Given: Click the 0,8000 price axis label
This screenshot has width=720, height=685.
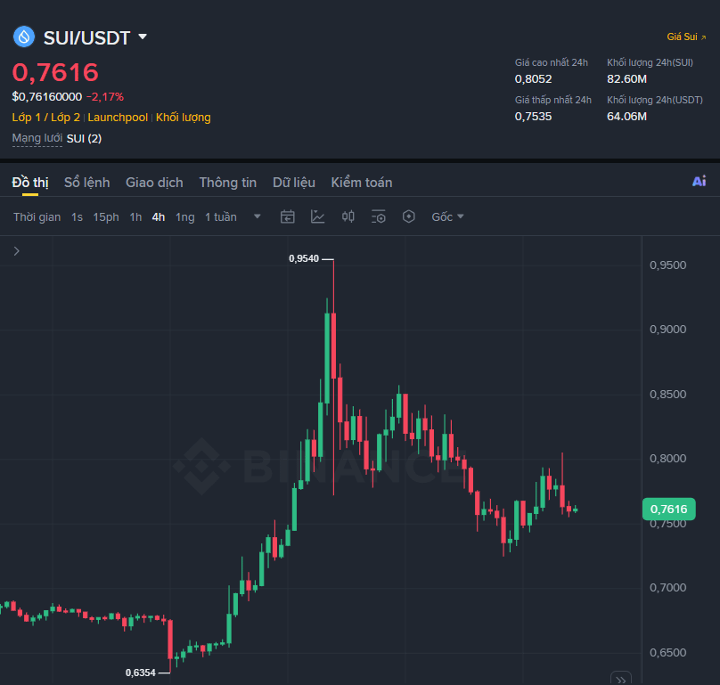Looking at the screenshot, I should (x=667, y=459).
